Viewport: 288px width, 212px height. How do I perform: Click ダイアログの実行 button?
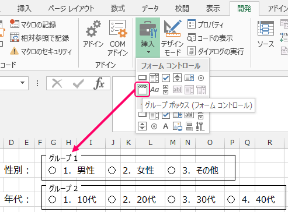pyautogui.click(x=216, y=51)
